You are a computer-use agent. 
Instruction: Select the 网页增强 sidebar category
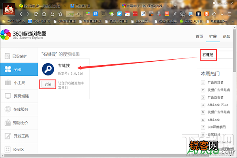pos(19,96)
